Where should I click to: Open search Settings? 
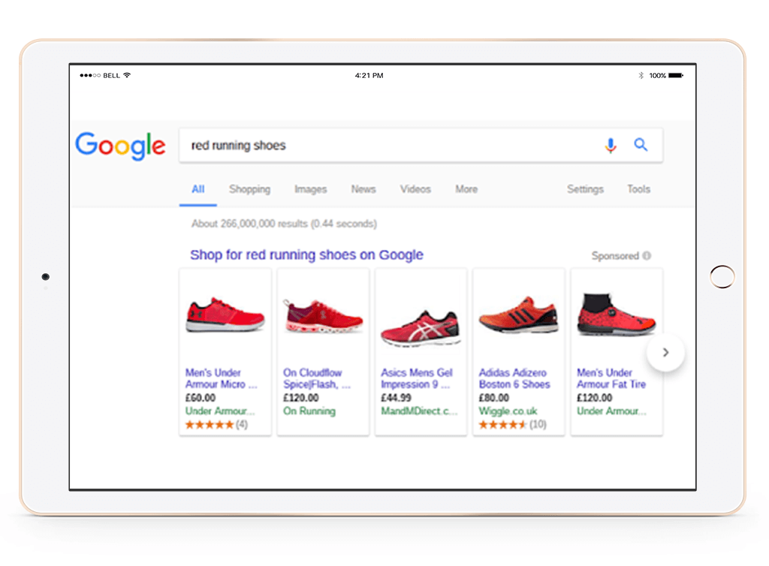pos(585,189)
